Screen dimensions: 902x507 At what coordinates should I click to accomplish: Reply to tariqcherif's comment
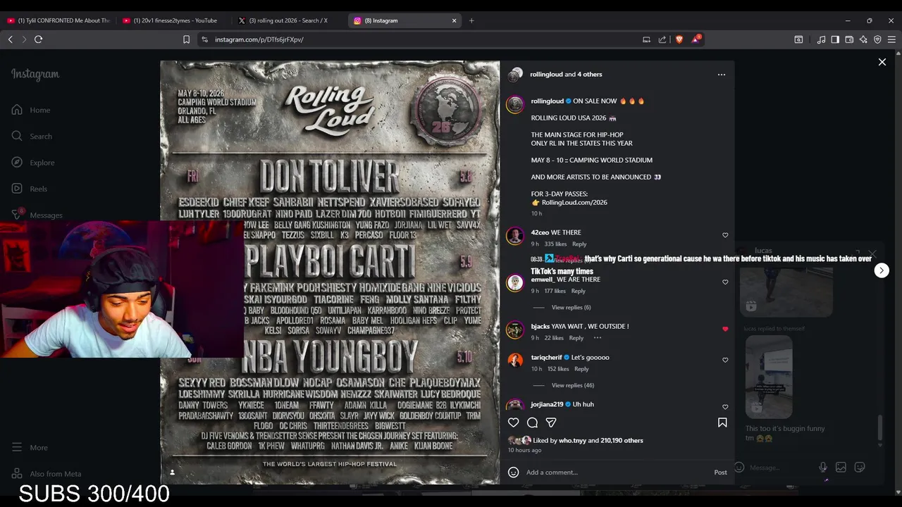[581, 369]
